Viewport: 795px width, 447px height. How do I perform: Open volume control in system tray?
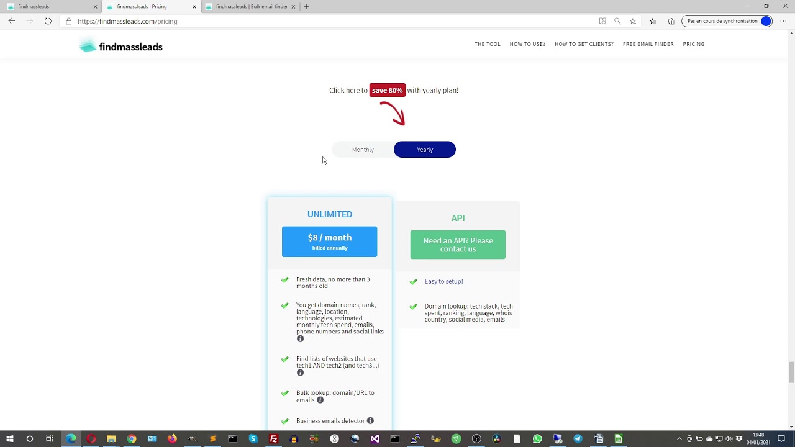pyautogui.click(x=729, y=439)
